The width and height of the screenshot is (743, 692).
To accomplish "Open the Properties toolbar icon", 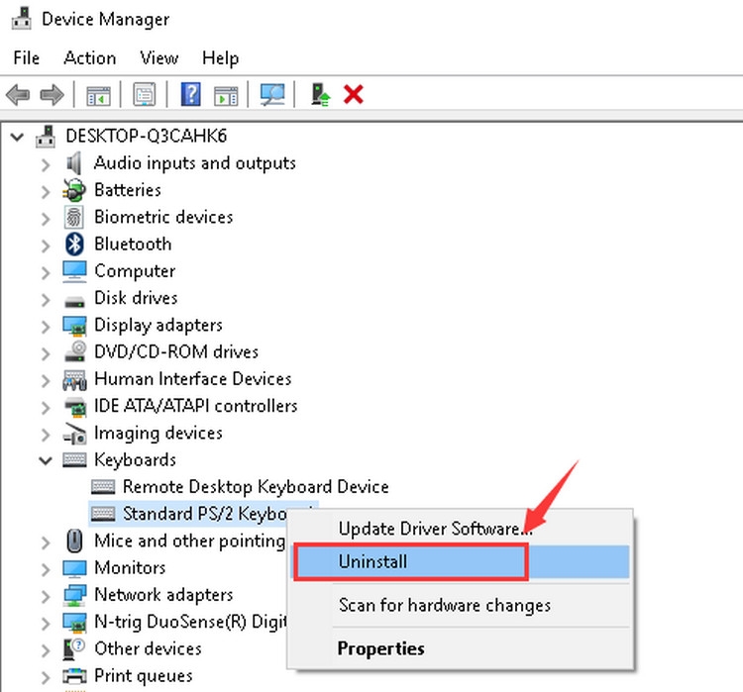I will click(145, 95).
